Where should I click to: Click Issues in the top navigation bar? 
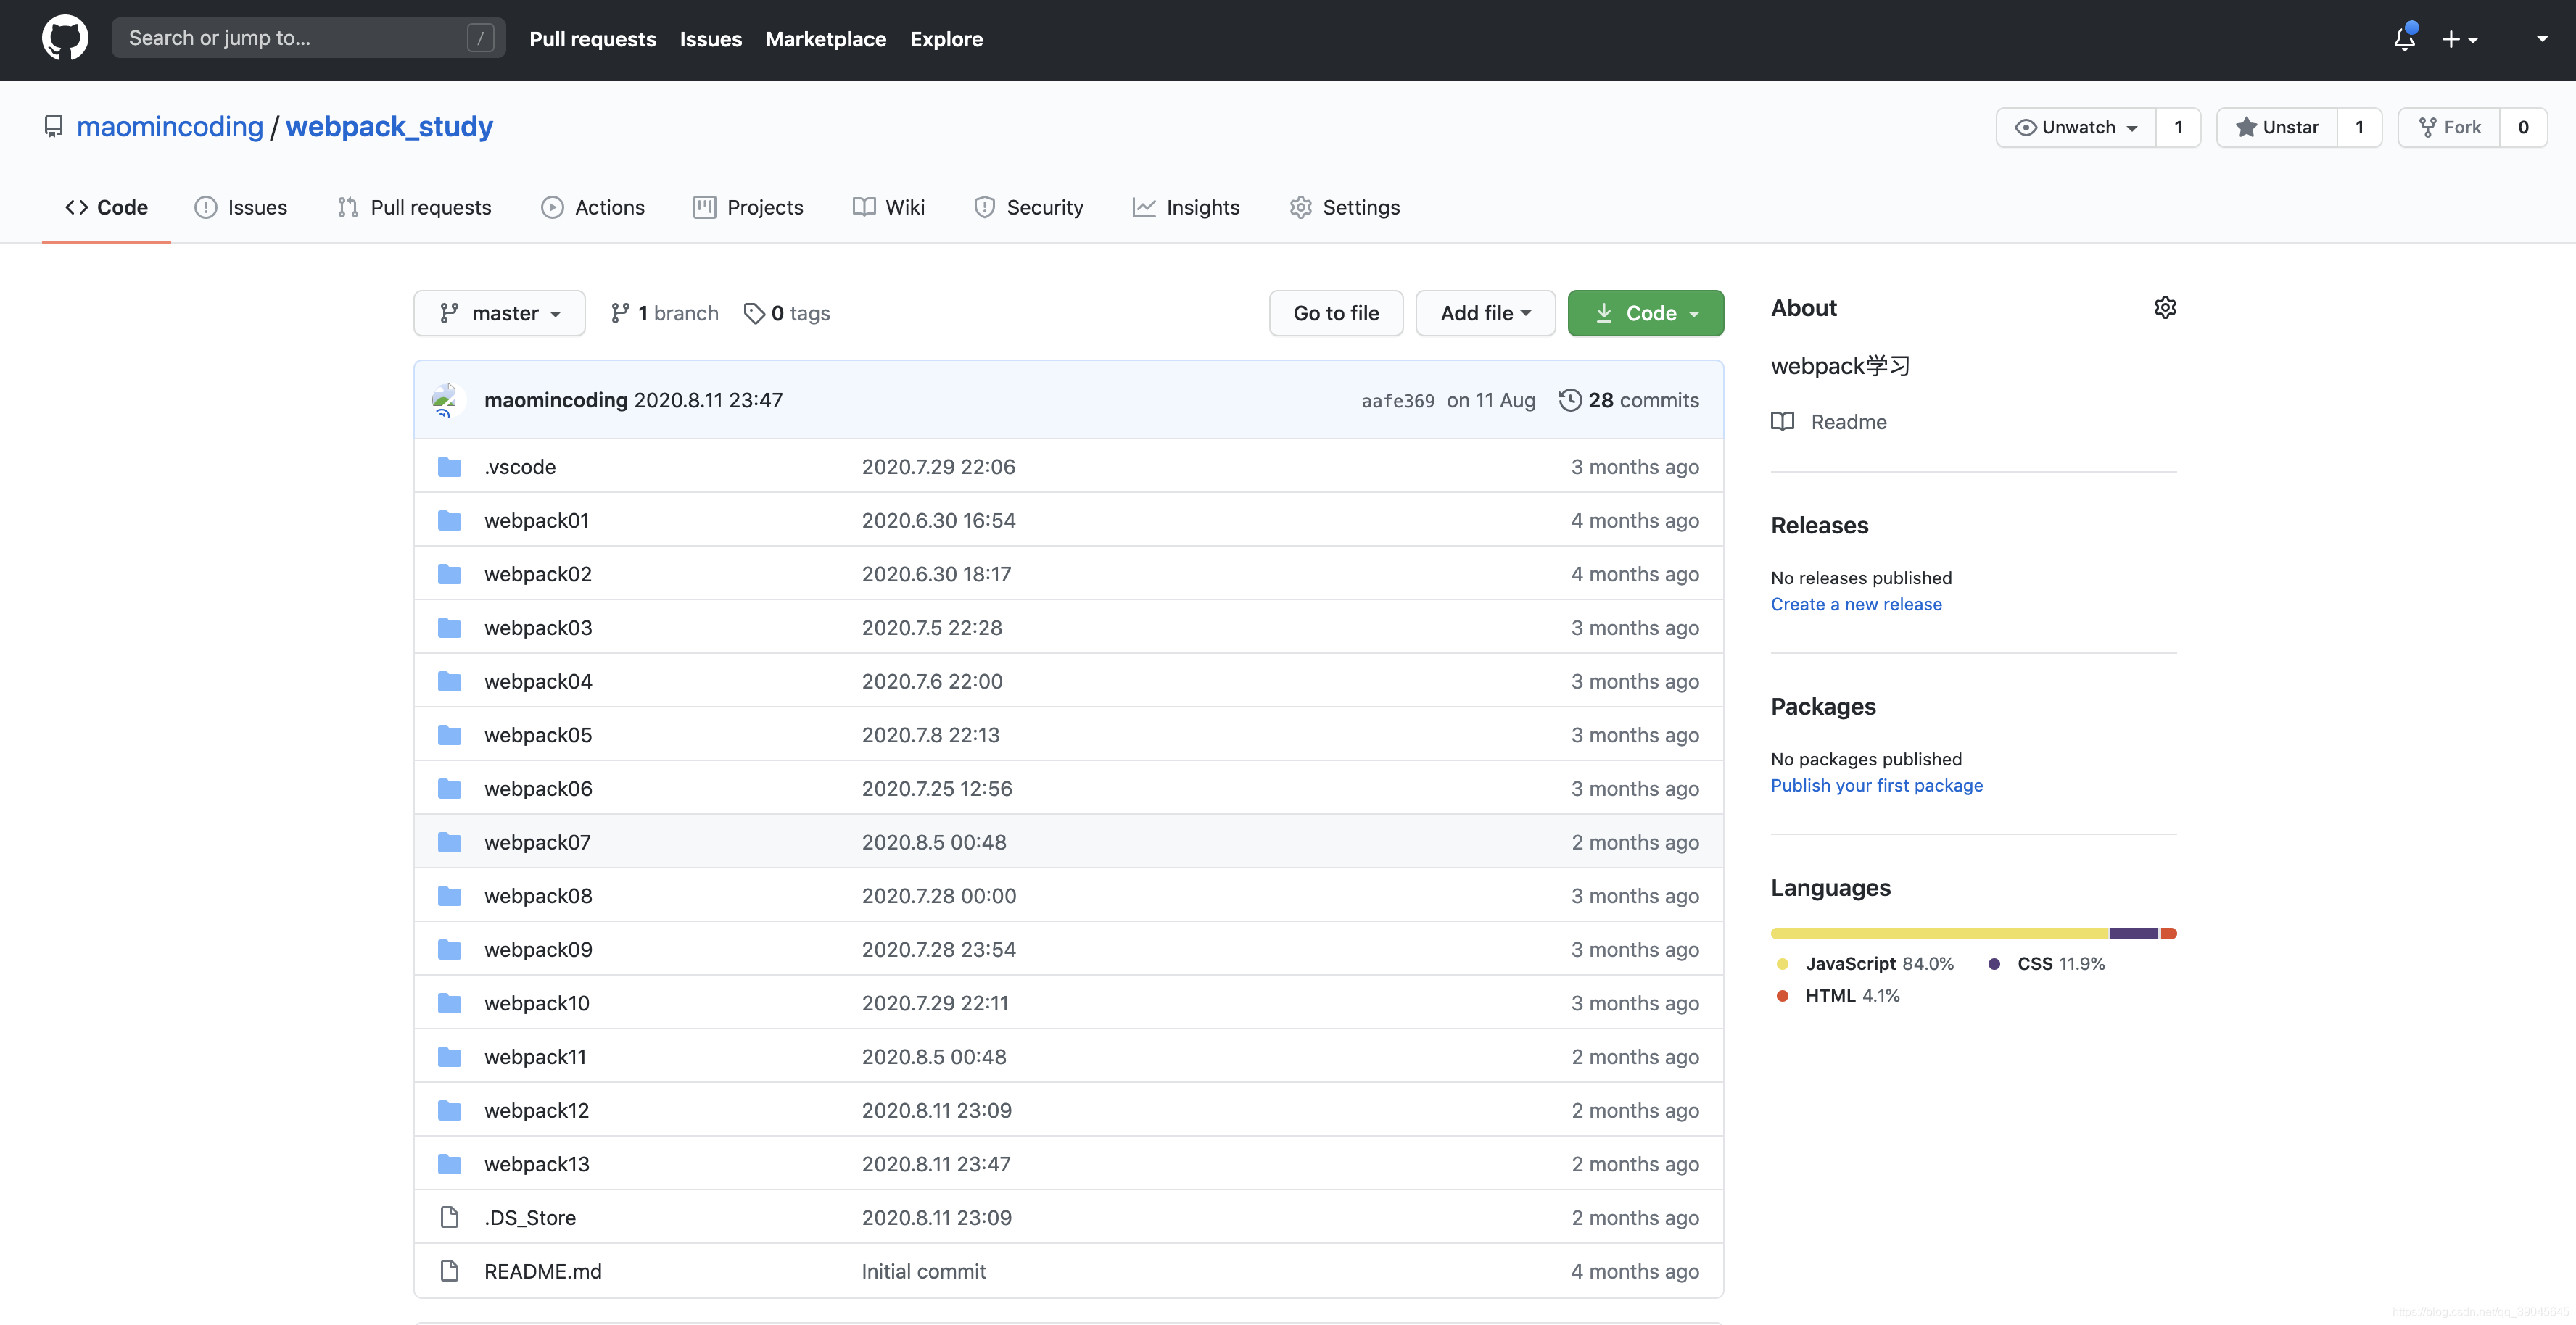click(x=711, y=39)
